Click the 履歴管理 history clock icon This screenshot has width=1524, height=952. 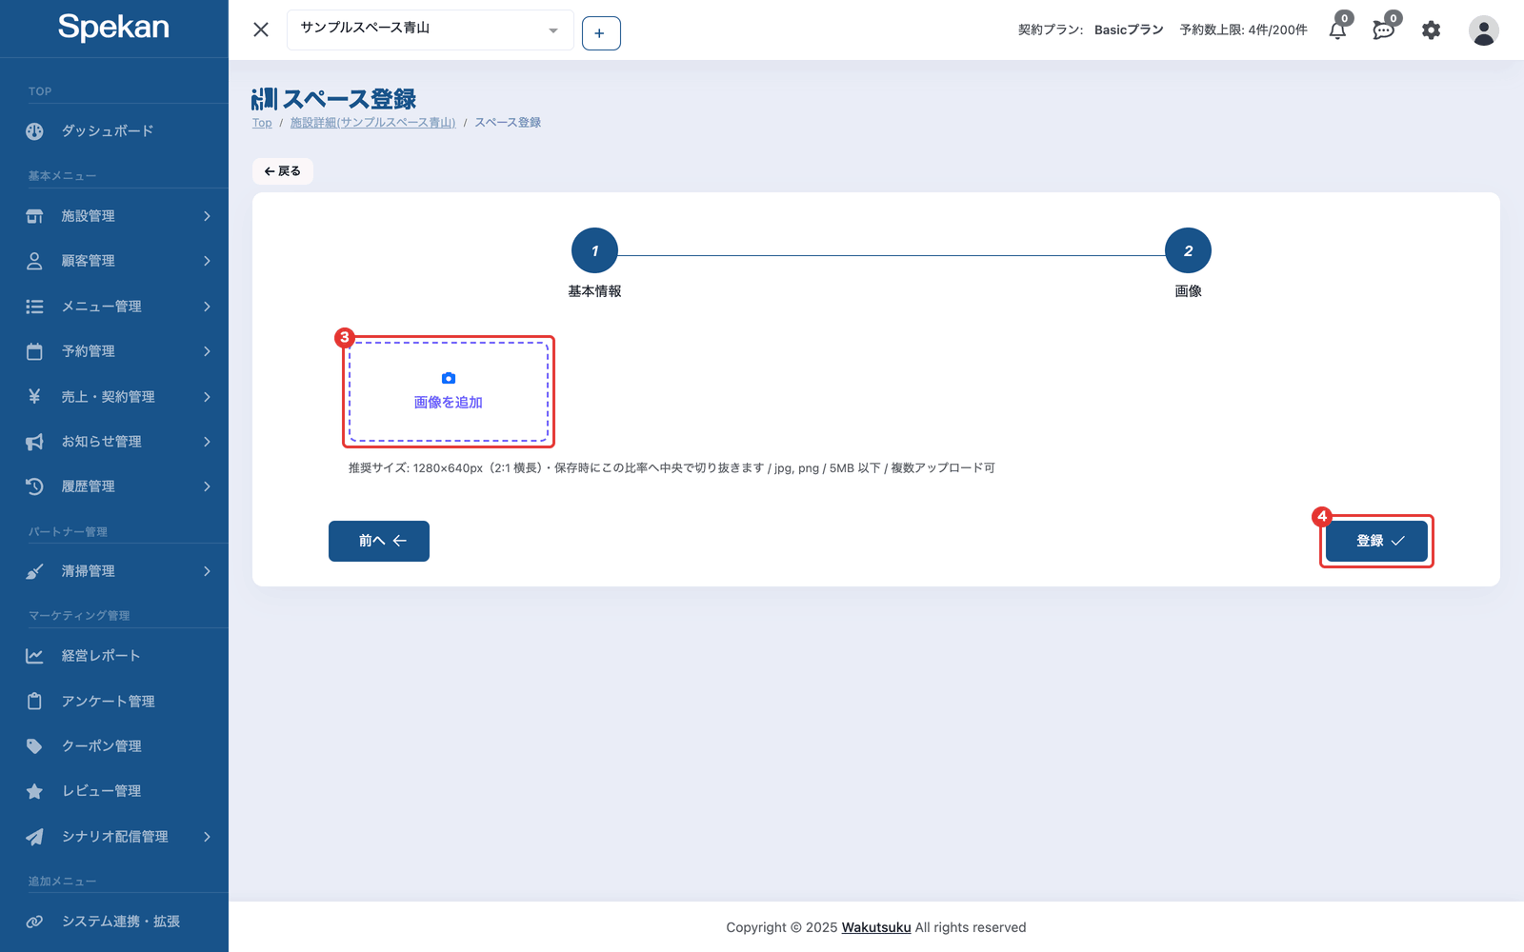click(x=34, y=486)
